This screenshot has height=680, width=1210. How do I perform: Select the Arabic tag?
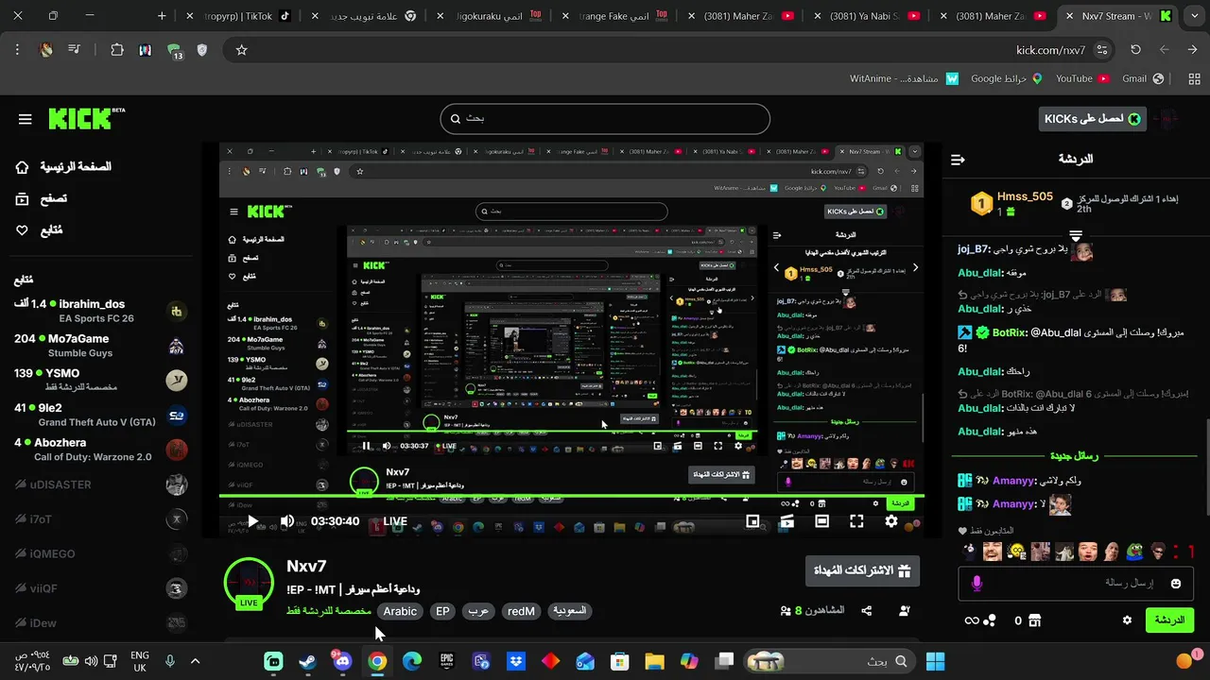tap(400, 611)
